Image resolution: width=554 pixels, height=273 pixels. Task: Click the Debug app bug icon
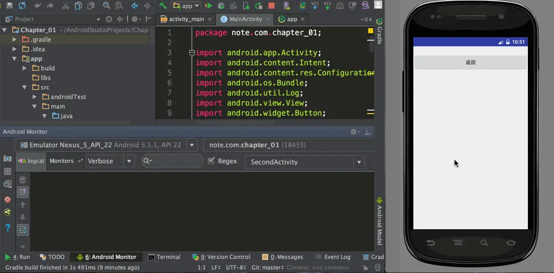click(x=221, y=6)
